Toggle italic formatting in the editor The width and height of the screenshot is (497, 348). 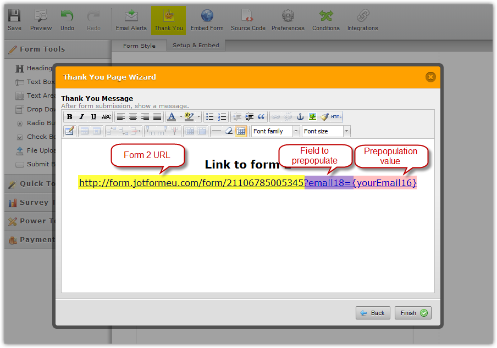pyautogui.click(x=81, y=117)
